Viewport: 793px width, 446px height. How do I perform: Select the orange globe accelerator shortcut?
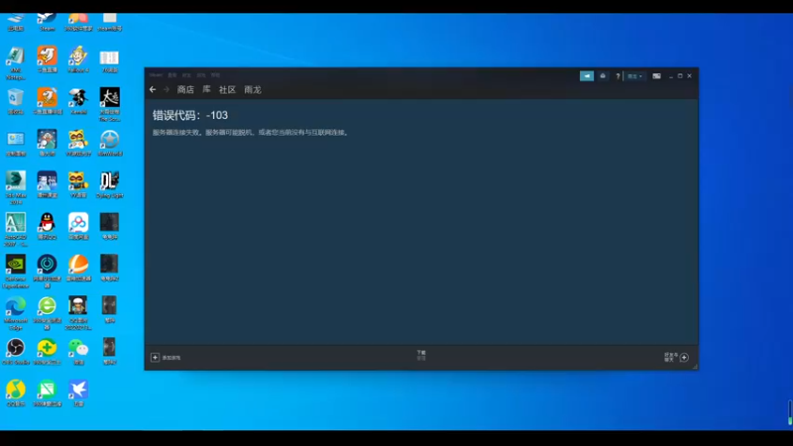point(78,268)
